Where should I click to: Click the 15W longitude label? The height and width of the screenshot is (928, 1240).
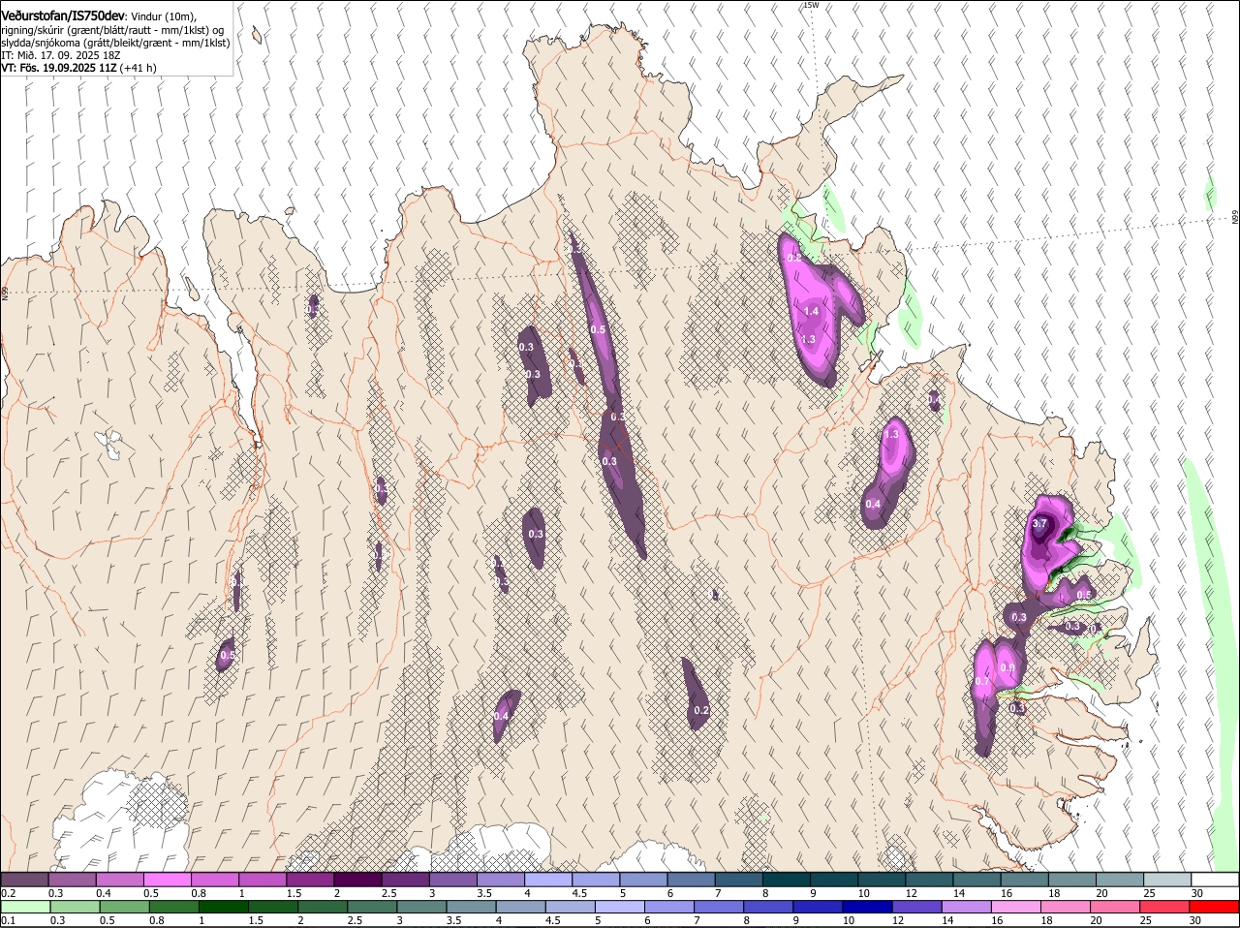pyautogui.click(x=811, y=5)
